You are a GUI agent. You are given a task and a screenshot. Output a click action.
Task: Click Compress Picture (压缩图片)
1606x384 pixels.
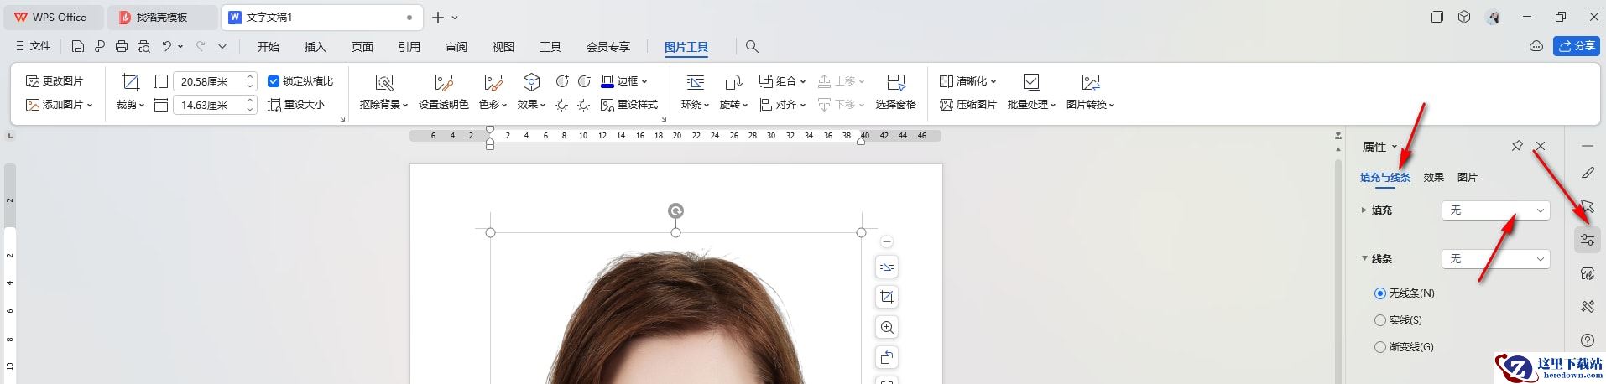point(968,105)
